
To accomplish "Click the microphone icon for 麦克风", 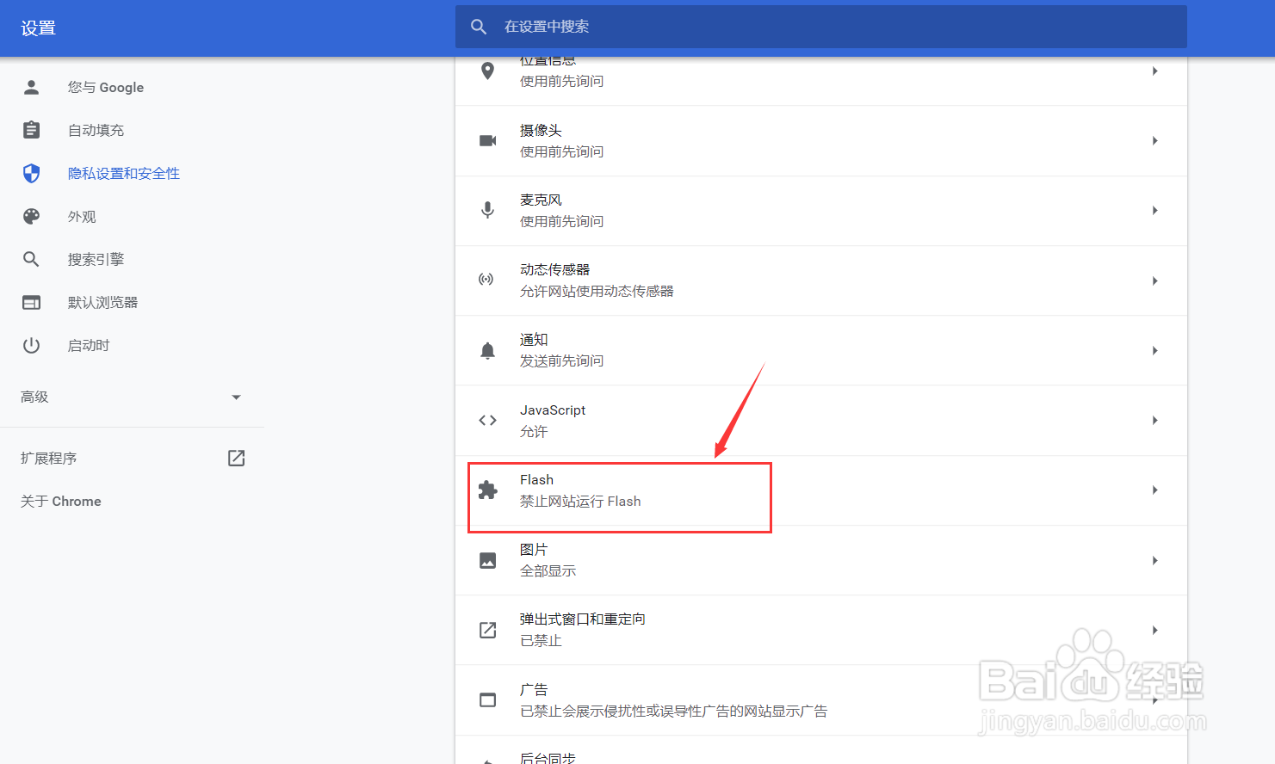I will (488, 210).
